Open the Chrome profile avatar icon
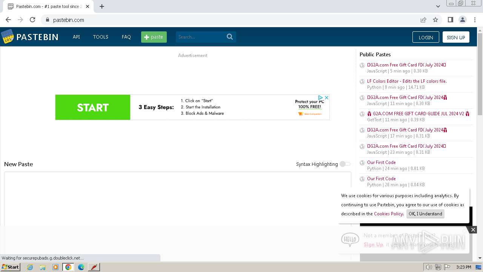This screenshot has height=272, width=483. coord(462,20)
